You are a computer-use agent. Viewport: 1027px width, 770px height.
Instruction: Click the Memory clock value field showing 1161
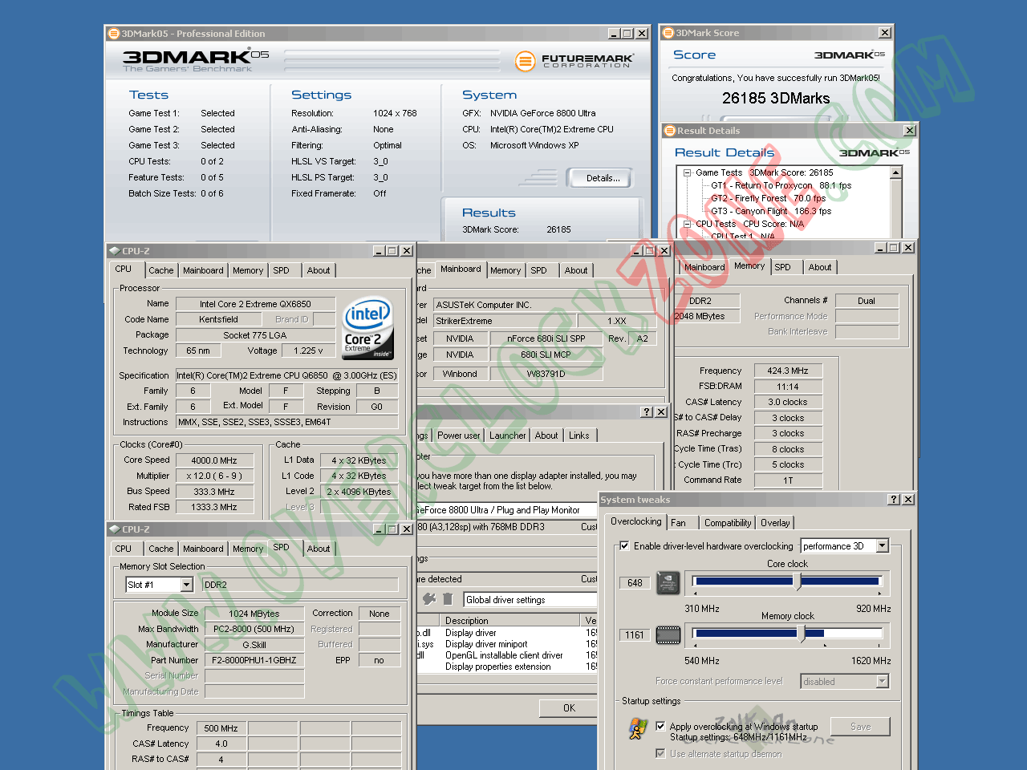click(635, 635)
